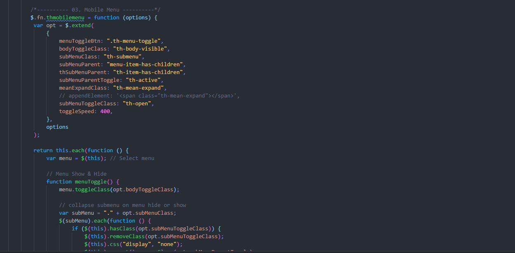This screenshot has width=515, height=253.
Task: Click the "menu-item-has-children" string
Action: coord(145,64)
